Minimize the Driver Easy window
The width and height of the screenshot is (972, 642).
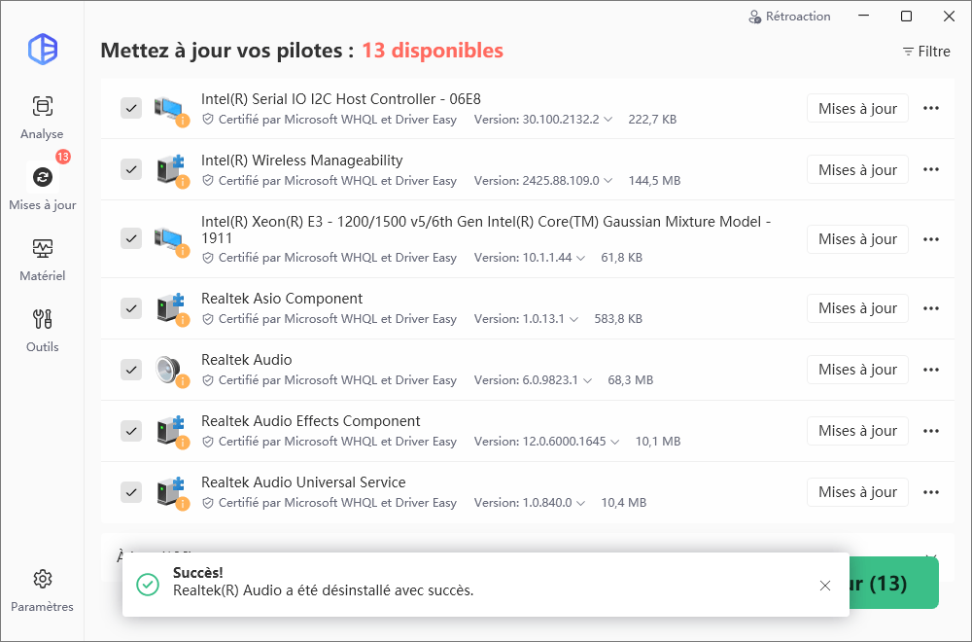pyautogui.click(x=863, y=17)
